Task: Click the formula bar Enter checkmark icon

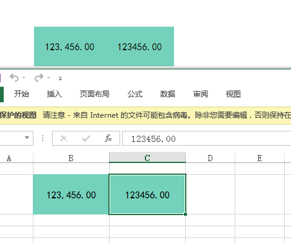Action: click(x=86, y=138)
